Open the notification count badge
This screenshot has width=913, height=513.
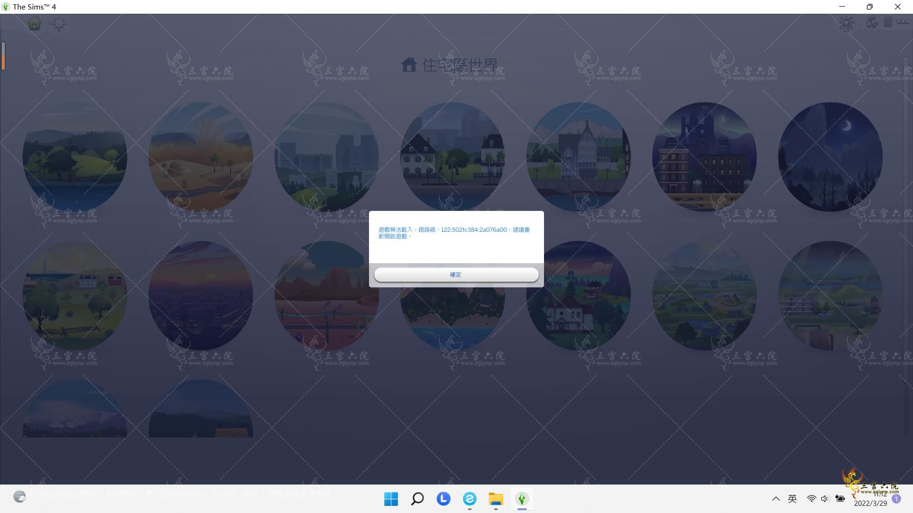click(x=896, y=499)
